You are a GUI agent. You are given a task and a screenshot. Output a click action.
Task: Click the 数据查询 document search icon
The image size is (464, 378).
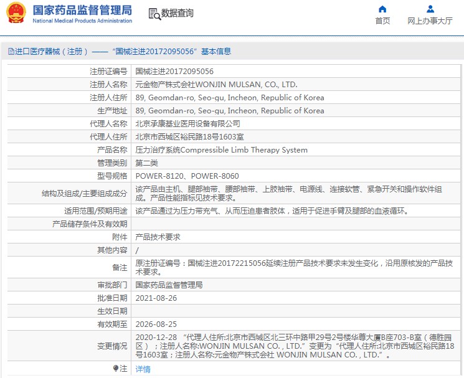coord(154,13)
